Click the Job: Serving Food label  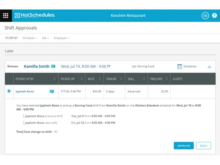(143, 66)
